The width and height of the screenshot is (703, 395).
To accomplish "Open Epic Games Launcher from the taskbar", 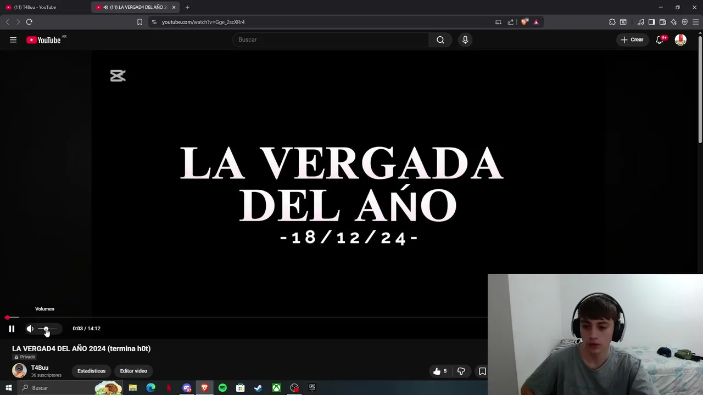I will click(x=312, y=388).
